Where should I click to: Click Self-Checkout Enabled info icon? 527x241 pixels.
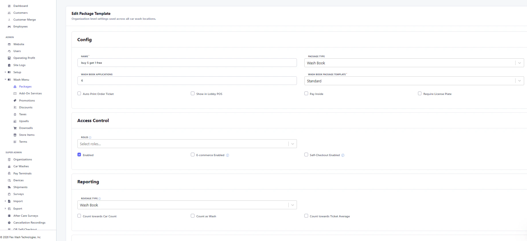343,155
